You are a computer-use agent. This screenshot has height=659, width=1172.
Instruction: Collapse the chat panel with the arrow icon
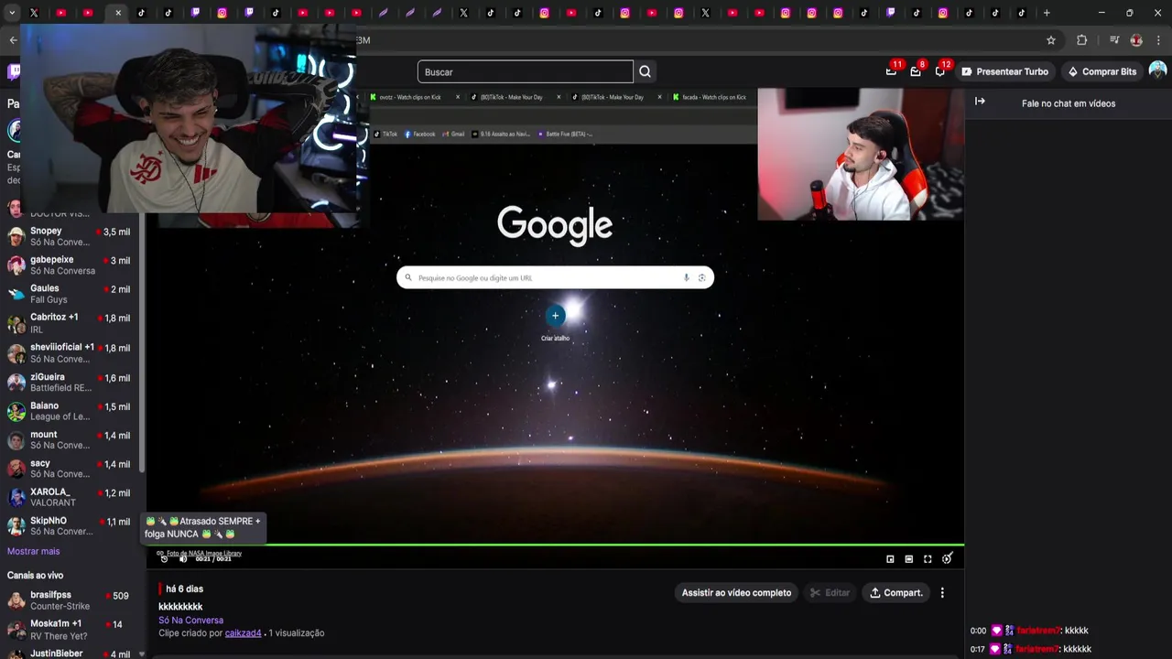[980, 102]
